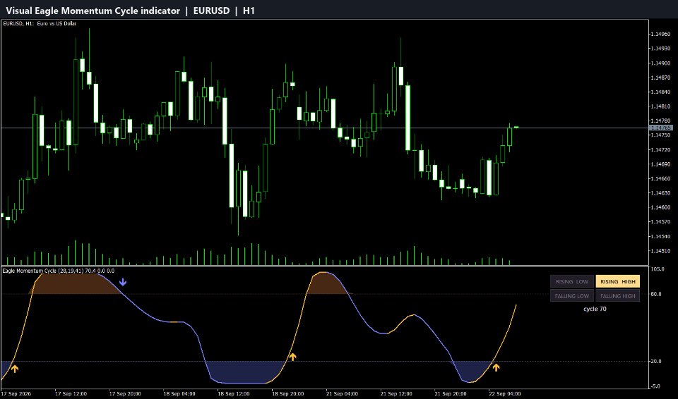
Task: Click the 'Visual Eagle Momentum Cycle indicator' title
Action: point(93,11)
